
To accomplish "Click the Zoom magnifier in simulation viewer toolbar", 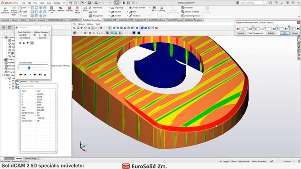I will click(x=74, y=28).
